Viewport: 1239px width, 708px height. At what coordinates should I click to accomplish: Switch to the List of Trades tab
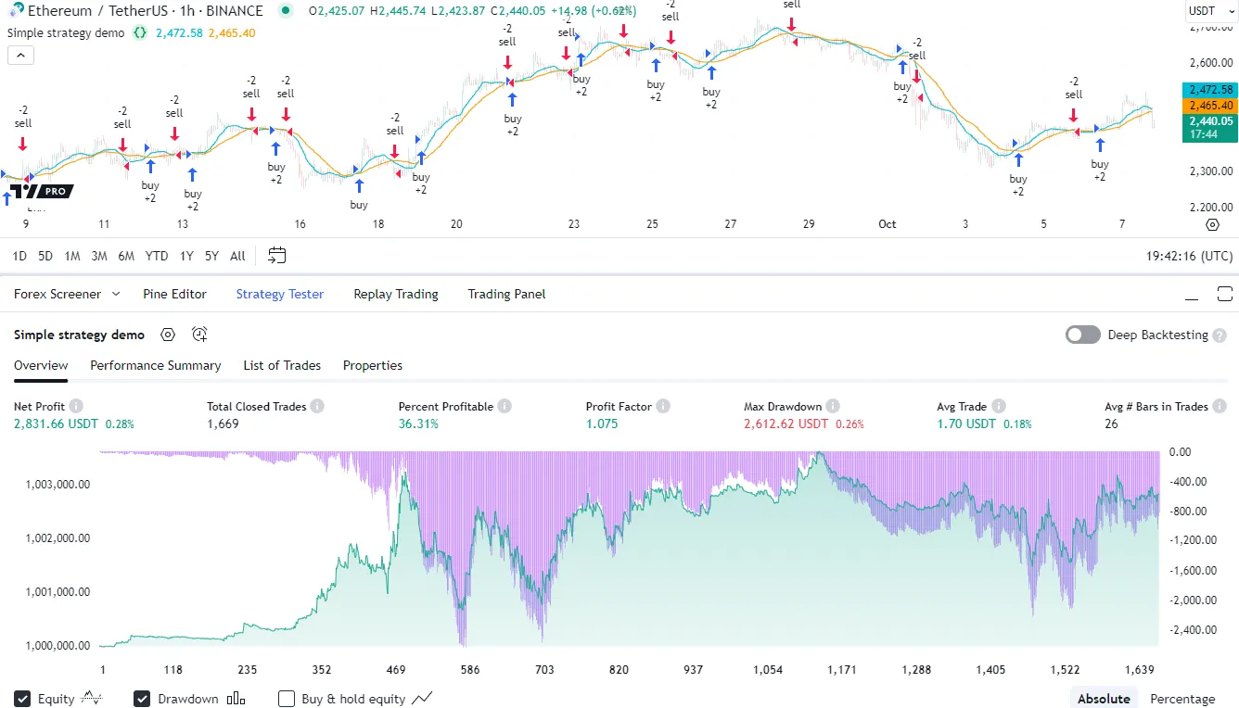(x=282, y=365)
